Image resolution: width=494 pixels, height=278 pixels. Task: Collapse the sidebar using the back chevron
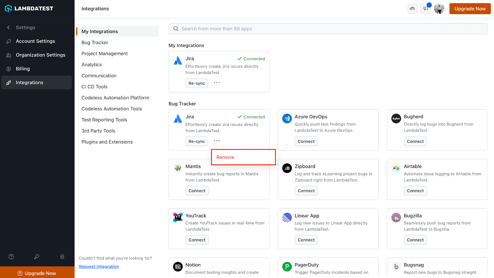tap(8, 27)
